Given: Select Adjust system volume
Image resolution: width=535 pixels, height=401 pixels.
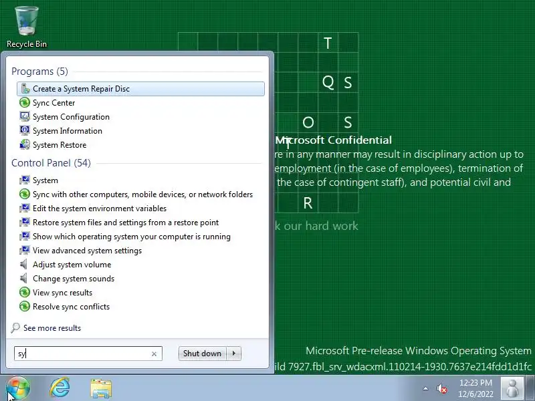Looking at the screenshot, I should [x=72, y=264].
